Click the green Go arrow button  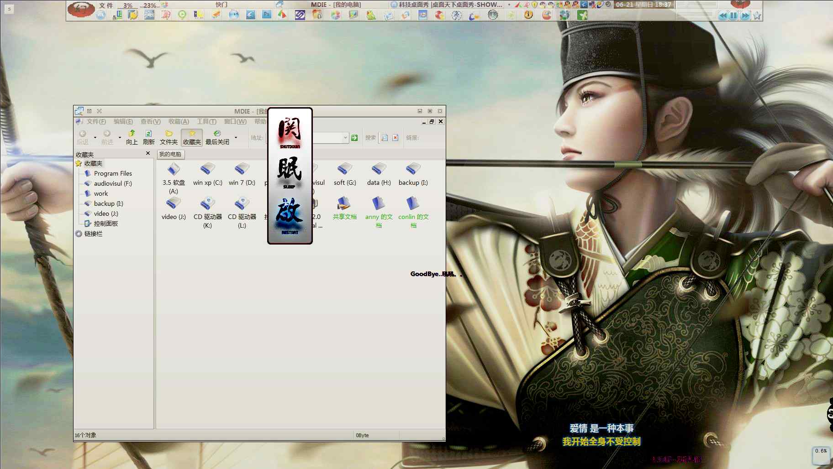(354, 137)
